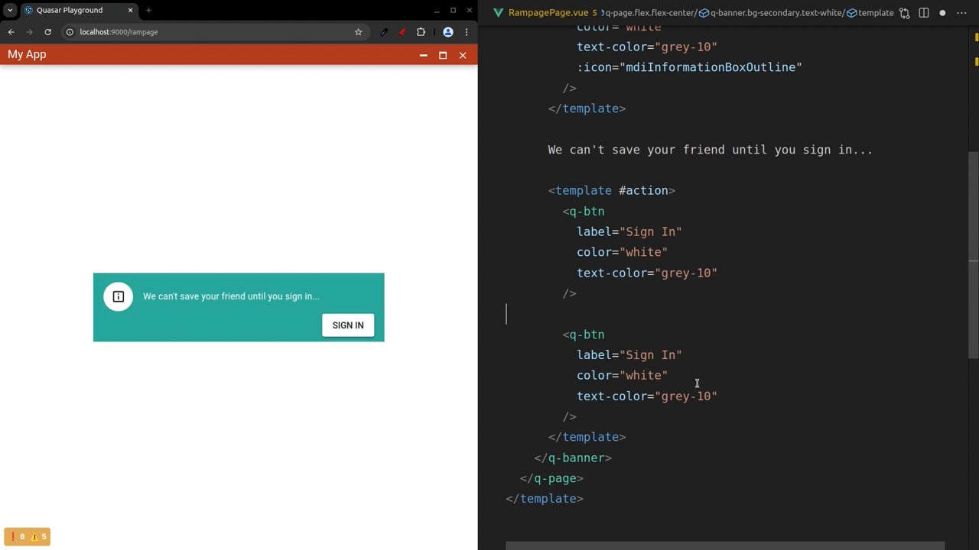Close the Quasar Playground tab
This screenshot has height=550, width=979.
click(x=130, y=10)
